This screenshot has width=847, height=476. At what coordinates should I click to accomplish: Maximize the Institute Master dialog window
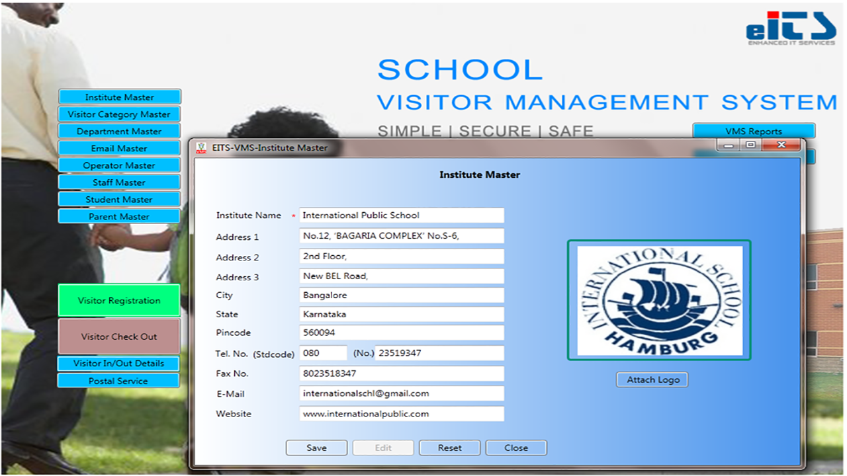pyautogui.click(x=750, y=145)
